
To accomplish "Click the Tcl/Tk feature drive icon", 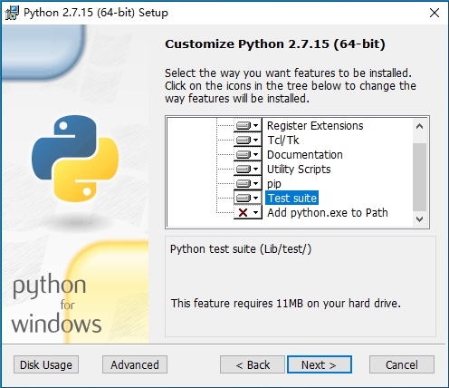I will pyautogui.click(x=244, y=140).
